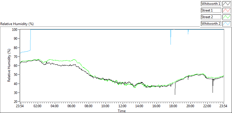The height and width of the screenshot is (113, 232).
Task: Click the Time x-axis title
Action: 122,111
